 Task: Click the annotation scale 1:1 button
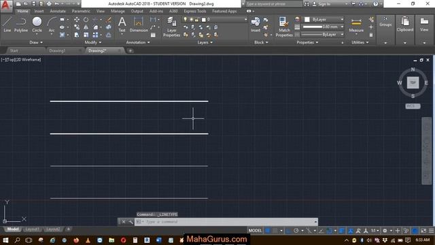point(375,231)
